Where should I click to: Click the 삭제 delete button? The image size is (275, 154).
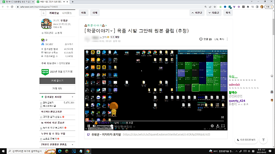[x=94, y=13]
